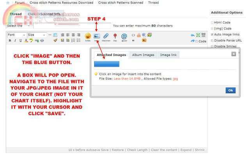Image resolution: width=246 pixels, height=155 pixels.
Task: Click the undo arrow icon
Action: tap(193, 35)
